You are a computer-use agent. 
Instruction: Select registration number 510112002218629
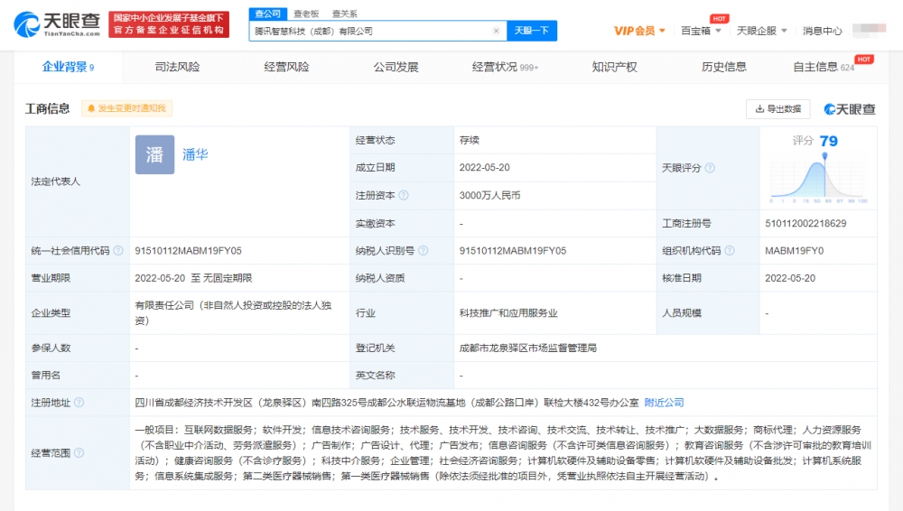pyautogui.click(x=805, y=224)
